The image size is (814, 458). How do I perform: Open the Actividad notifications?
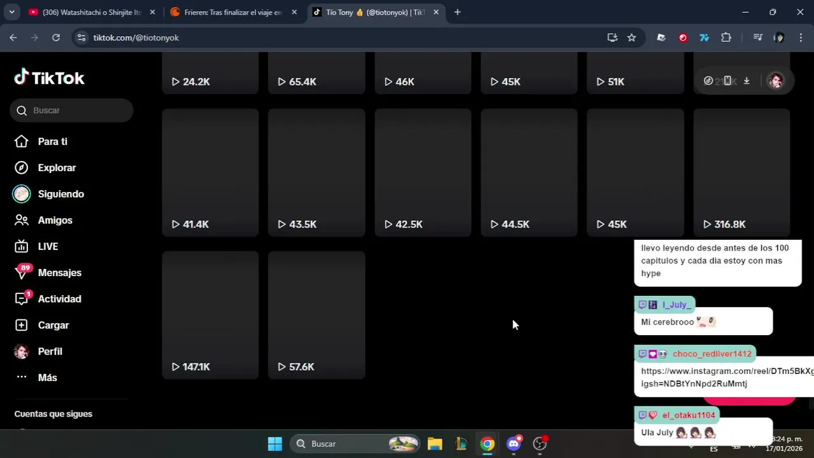coord(59,299)
